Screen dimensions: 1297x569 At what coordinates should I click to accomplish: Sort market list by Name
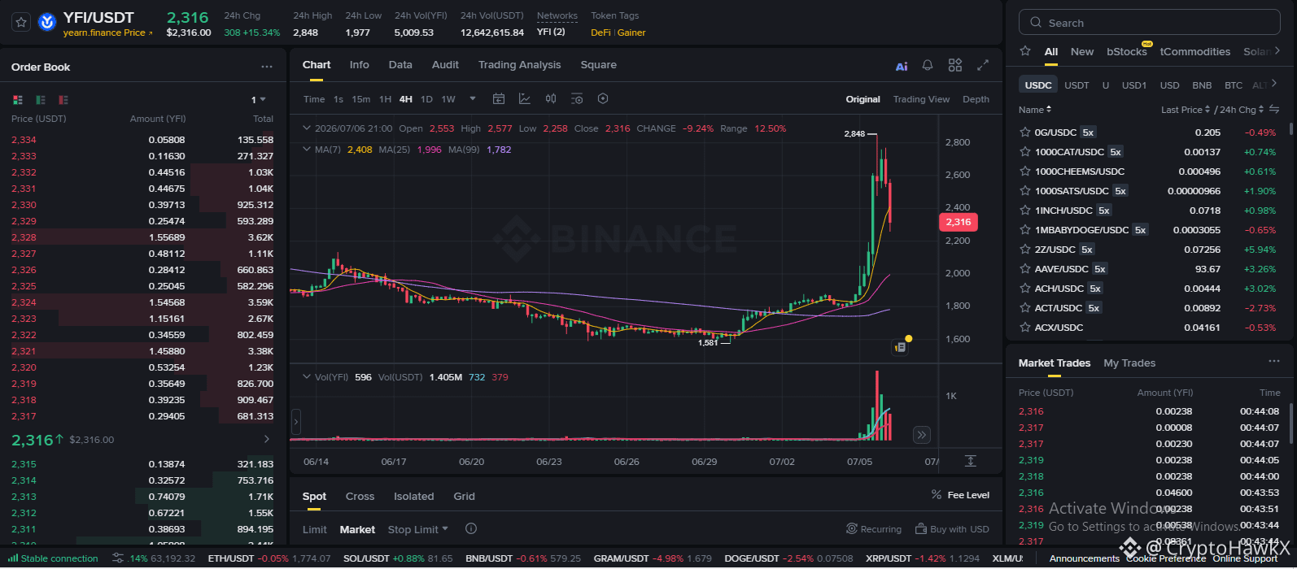tap(1035, 110)
